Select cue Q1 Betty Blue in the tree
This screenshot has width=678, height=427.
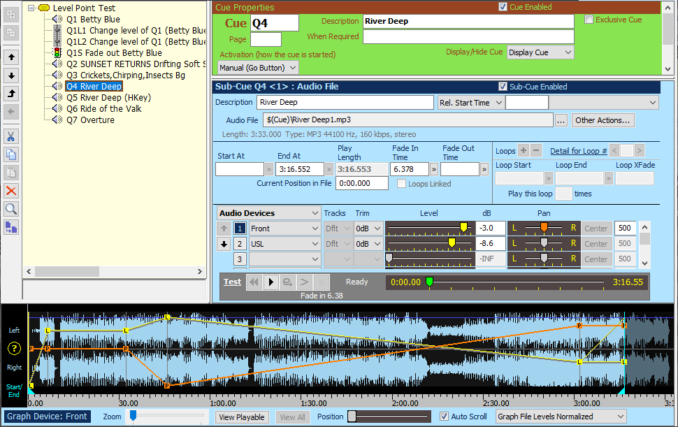coord(93,20)
